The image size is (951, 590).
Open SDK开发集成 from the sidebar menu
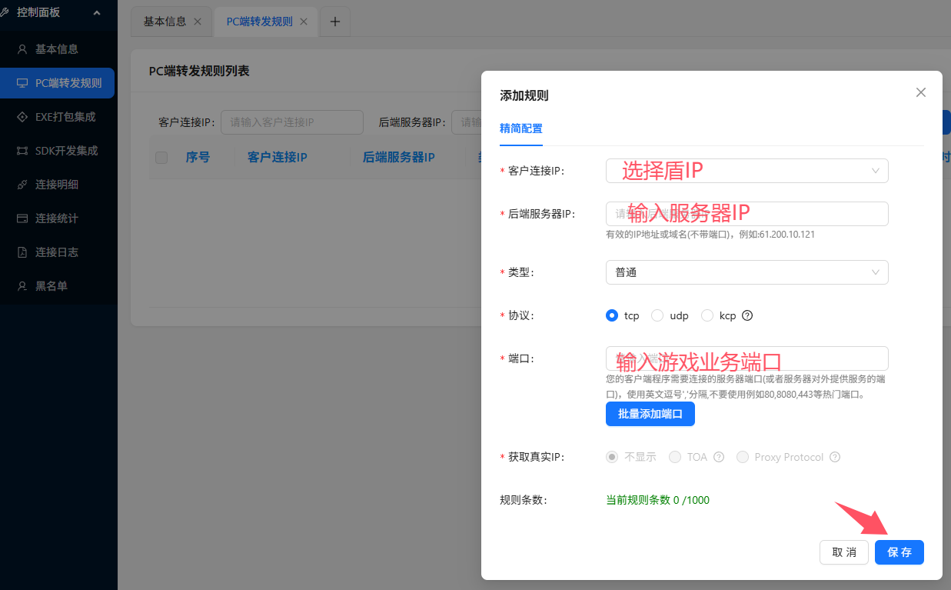point(58,151)
